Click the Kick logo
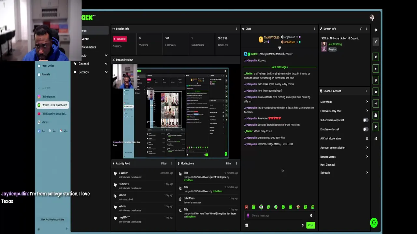Viewport: 417px width, 234px height. (x=88, y=18)
